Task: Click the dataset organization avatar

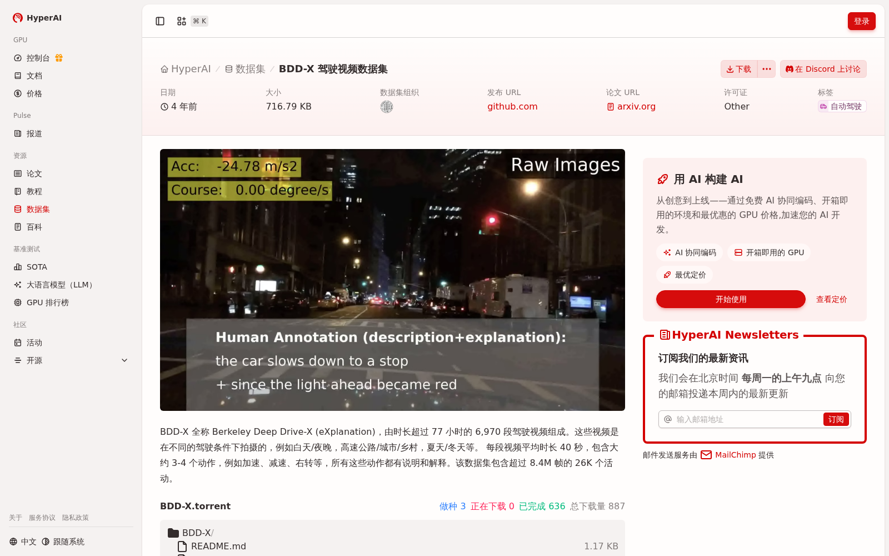Action: click(x=387, y=107)
